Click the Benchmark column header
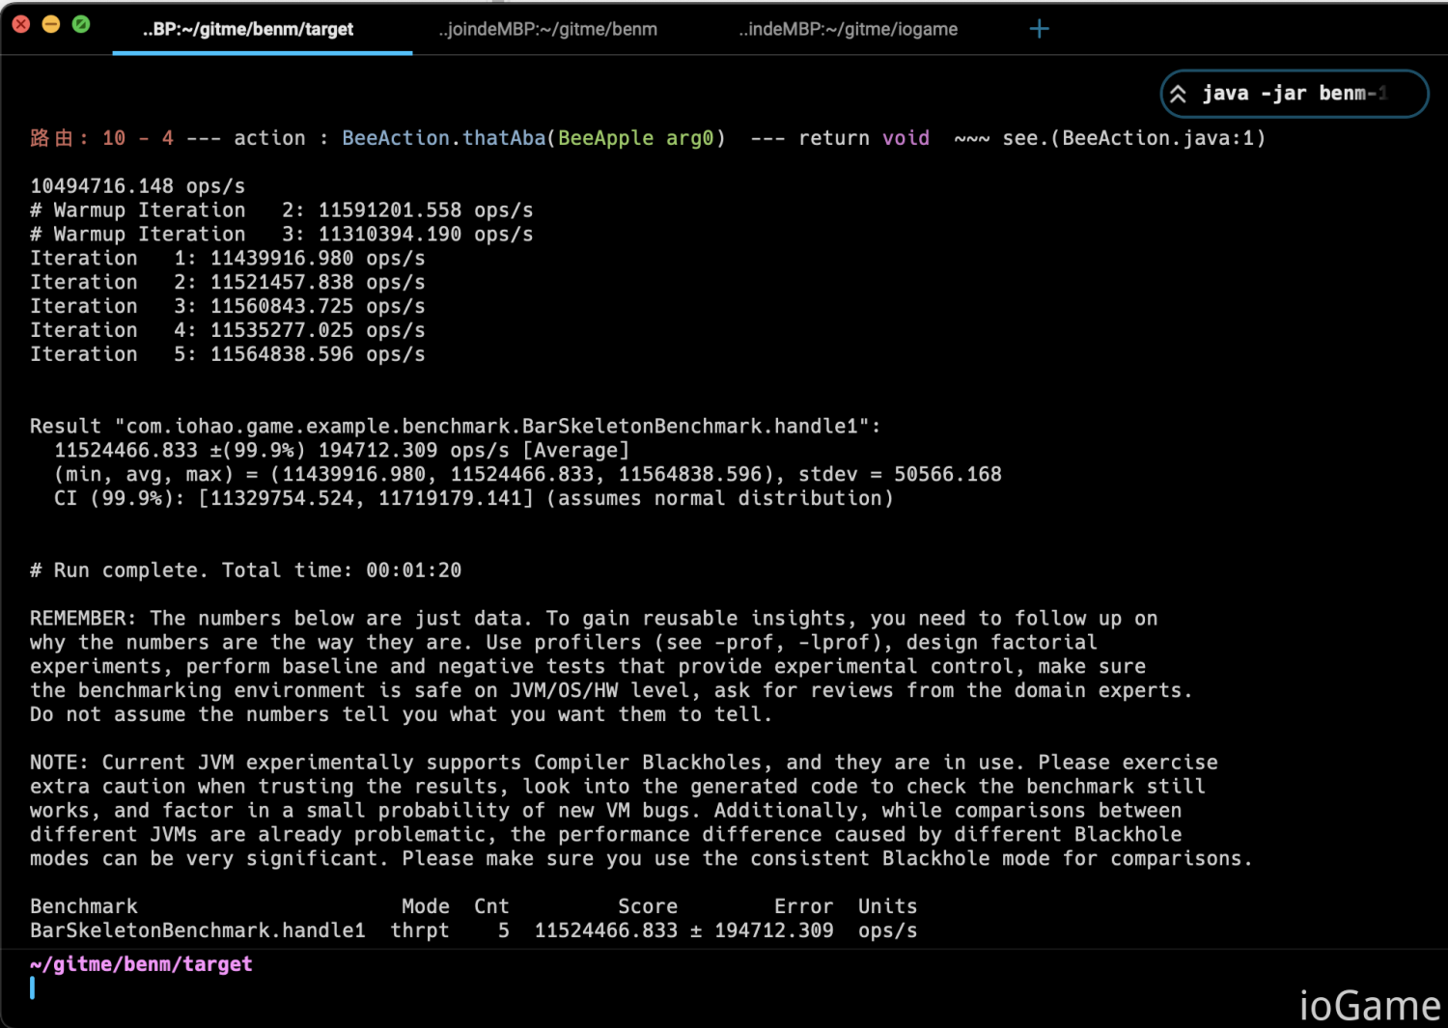 84,906
